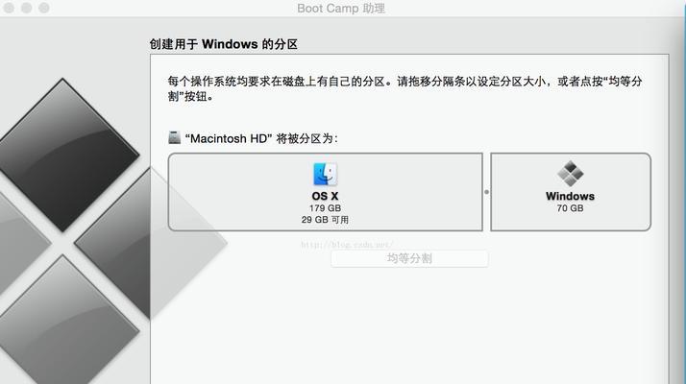Screen dimensions: 686x384
Task: Grab the partition divider handle dot
Action: click(x=486, y=192)
